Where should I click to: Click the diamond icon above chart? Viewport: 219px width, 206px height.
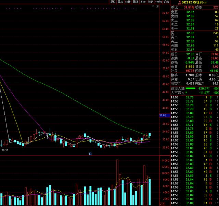point(153,6)
